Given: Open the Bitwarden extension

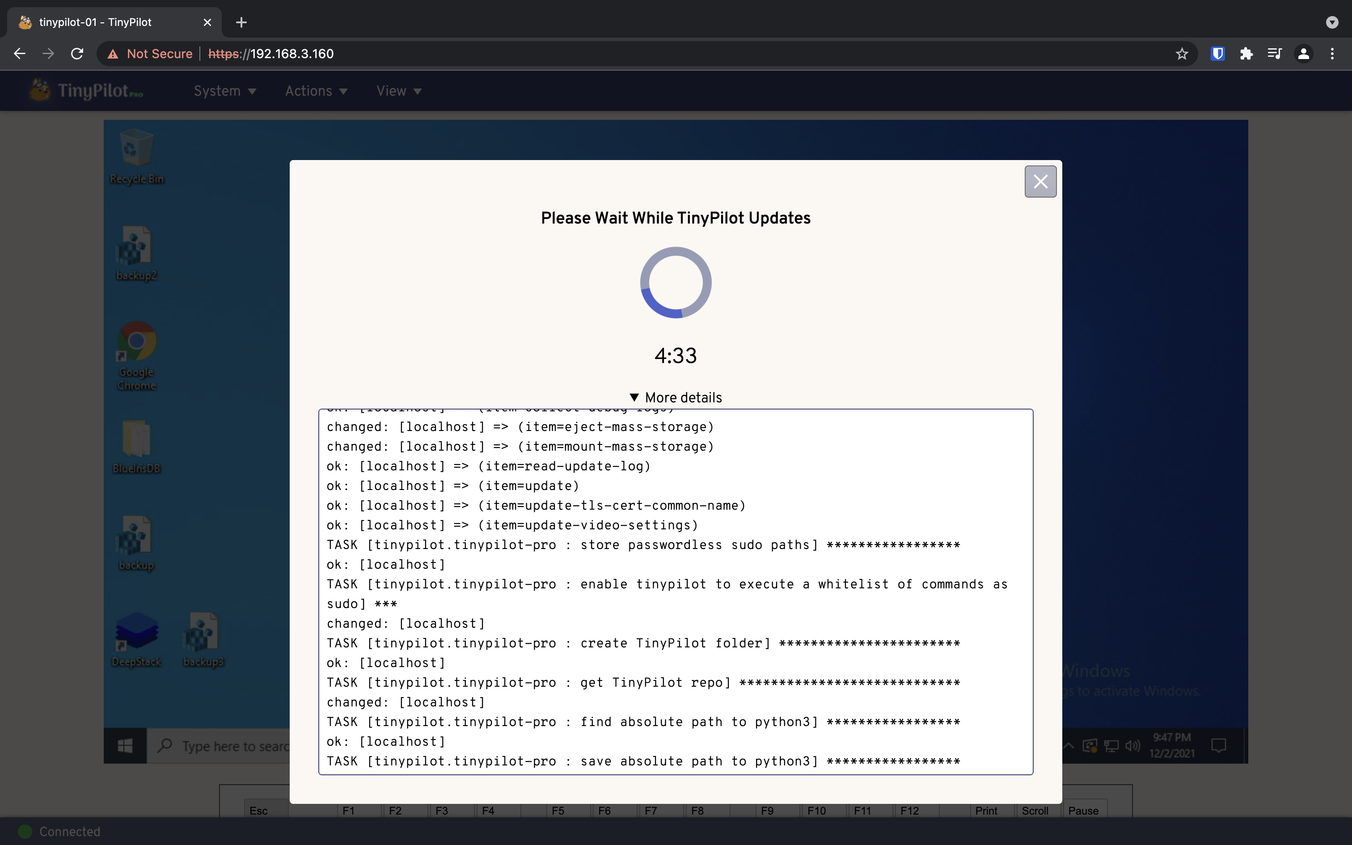Looking at the screenshot, I should click(x=1218, y=54).
